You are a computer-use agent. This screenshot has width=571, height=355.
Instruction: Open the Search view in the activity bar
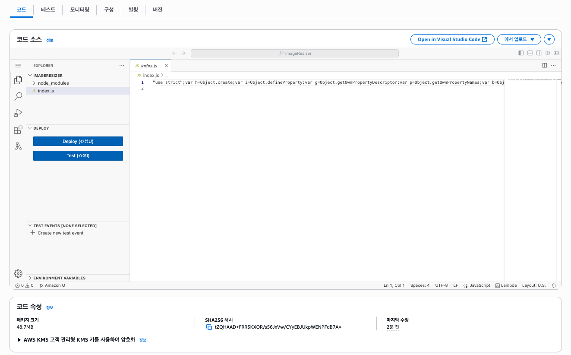[18, 96]
